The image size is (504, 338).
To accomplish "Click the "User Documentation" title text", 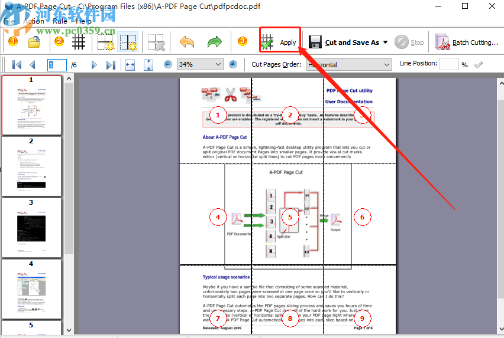I will (349, 101).
